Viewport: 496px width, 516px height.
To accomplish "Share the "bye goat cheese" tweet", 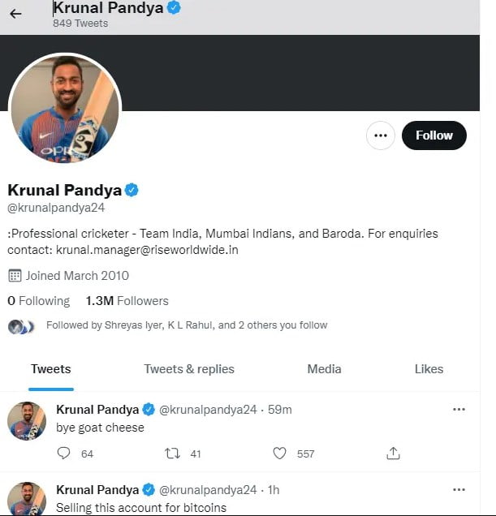I will coord(393,454).
